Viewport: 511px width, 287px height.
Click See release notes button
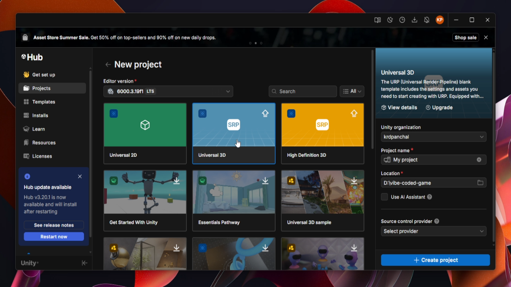[x=54, y=225]
